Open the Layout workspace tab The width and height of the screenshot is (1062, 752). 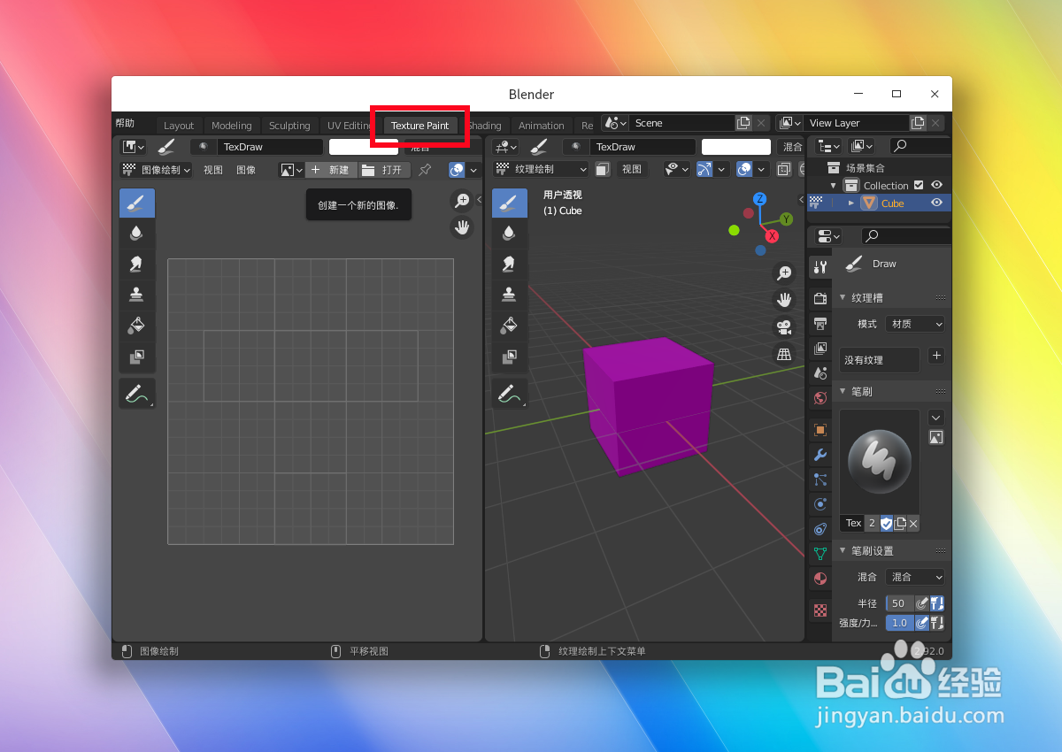coord(179,126)
